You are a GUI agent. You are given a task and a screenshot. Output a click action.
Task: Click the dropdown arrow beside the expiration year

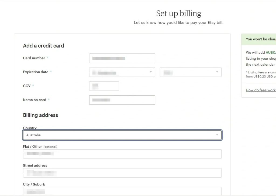217,72
